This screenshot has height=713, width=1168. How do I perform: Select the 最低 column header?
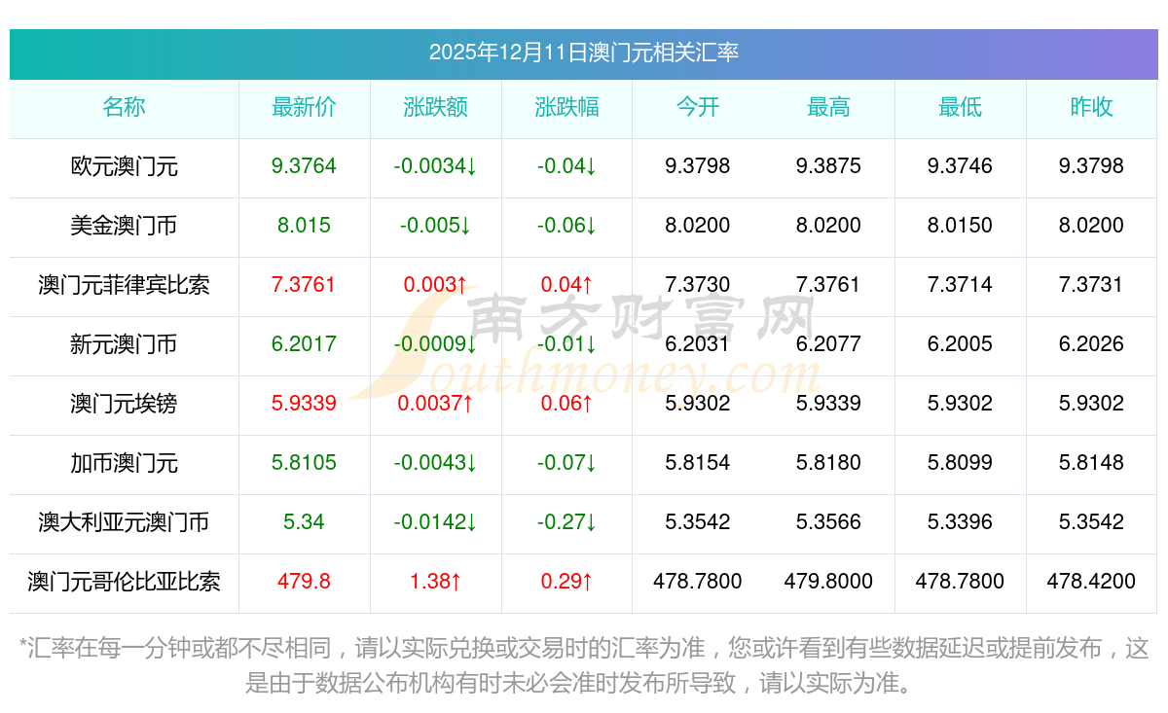pyautogui.click(x=960, y=107)
